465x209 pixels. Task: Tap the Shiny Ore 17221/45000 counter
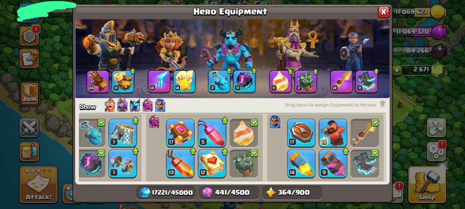pyautogui.click(x=165, y=192)
